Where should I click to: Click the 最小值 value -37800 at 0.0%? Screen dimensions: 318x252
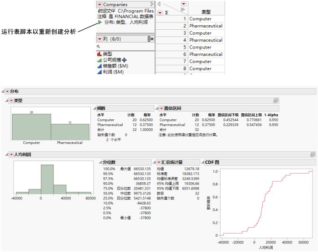point(145,218)
